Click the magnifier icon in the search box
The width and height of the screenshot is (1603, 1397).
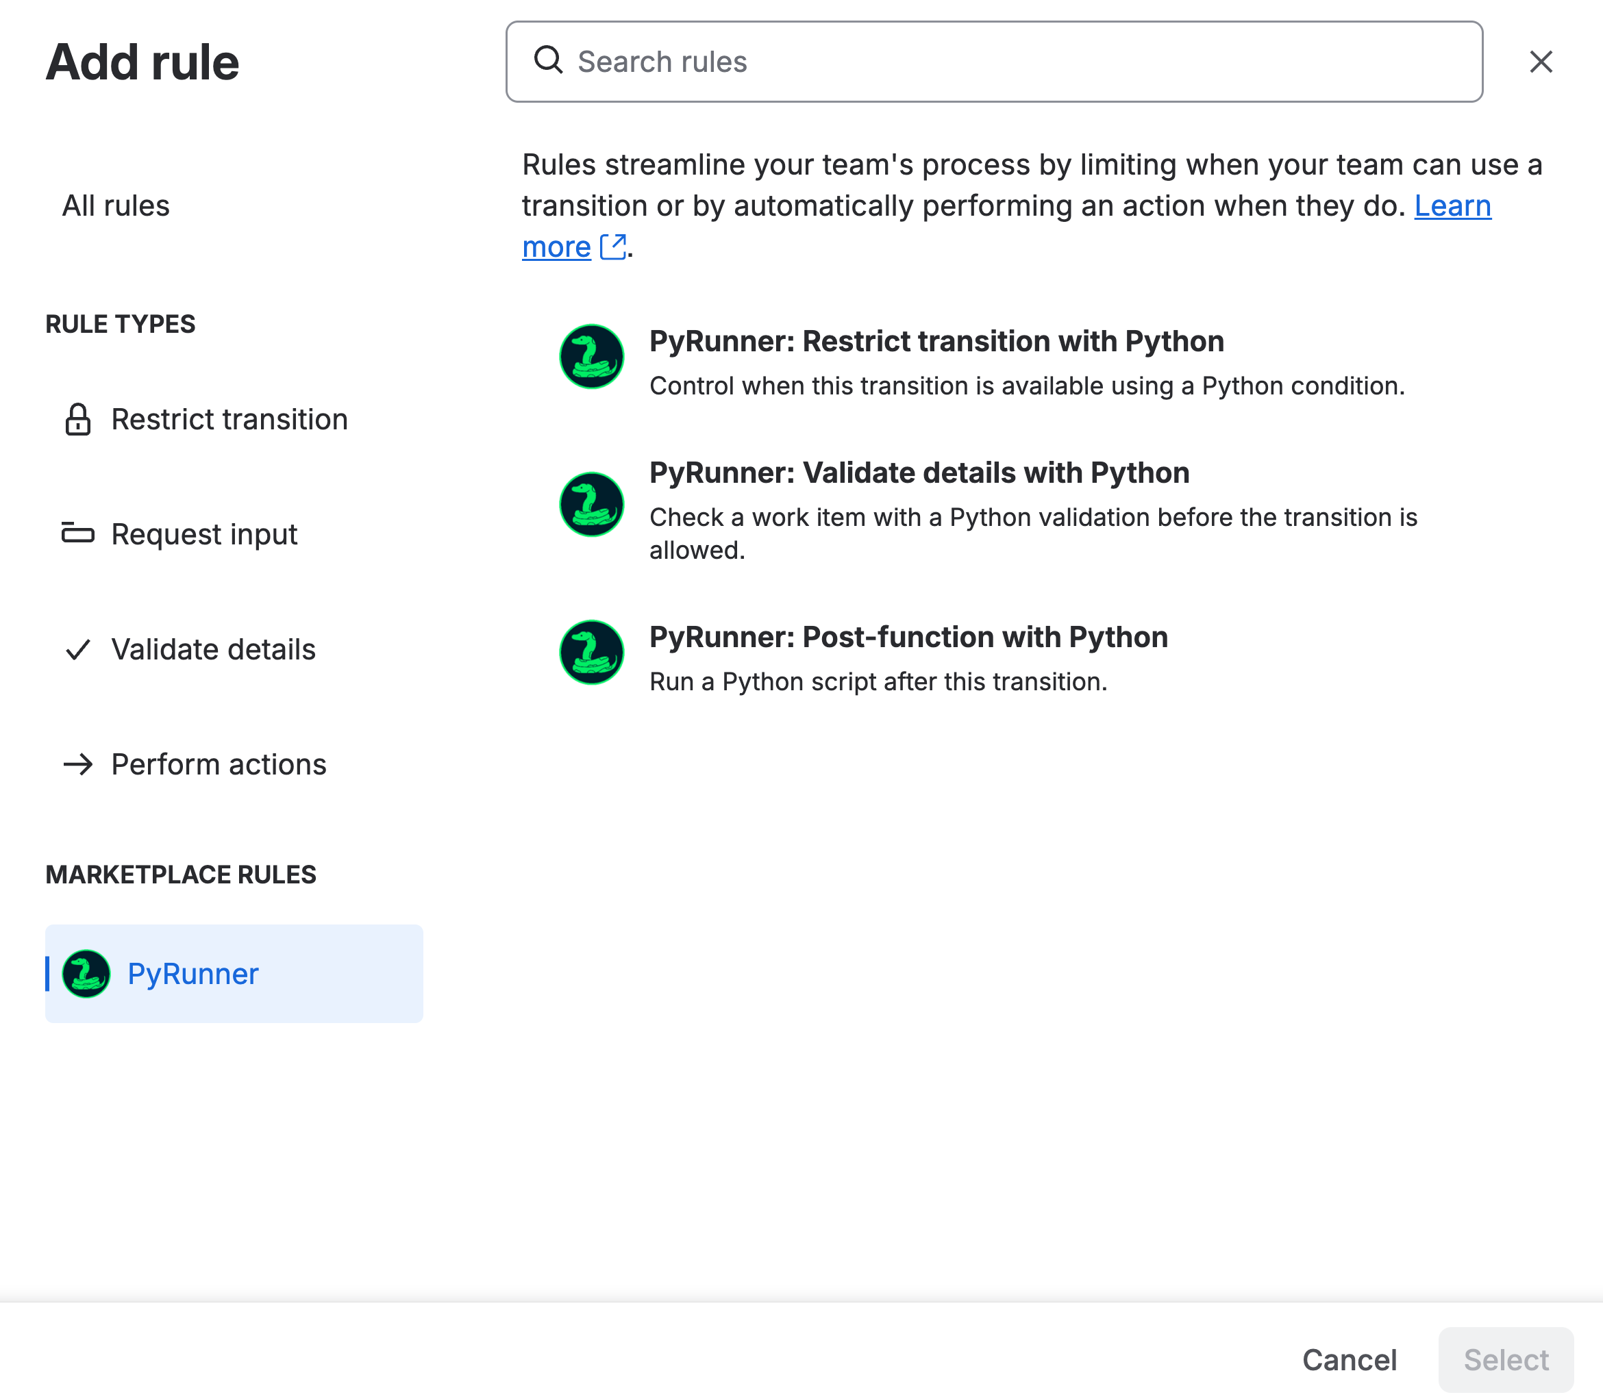tap(548, 60)
